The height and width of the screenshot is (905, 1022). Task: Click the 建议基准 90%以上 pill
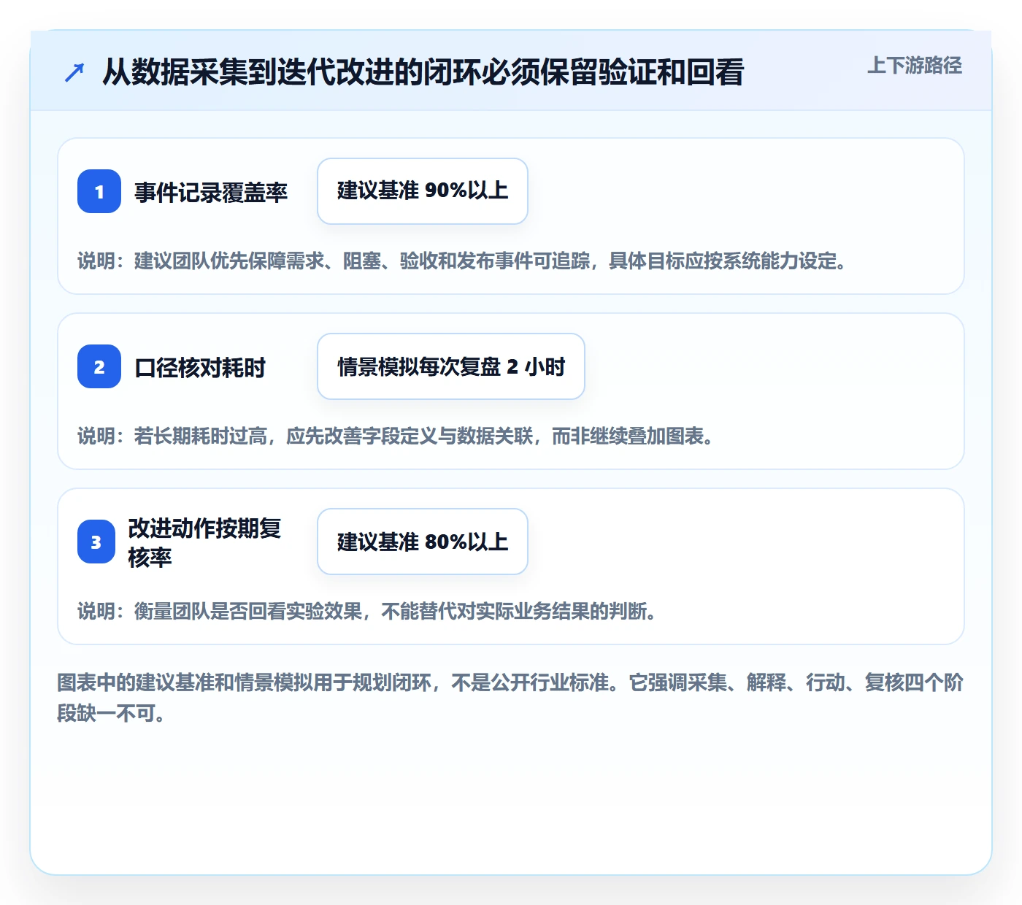[423, 191]
